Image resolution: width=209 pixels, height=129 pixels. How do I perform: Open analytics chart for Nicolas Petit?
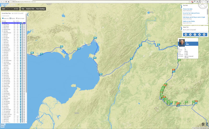pyautogui.click(x=22, y=41)
